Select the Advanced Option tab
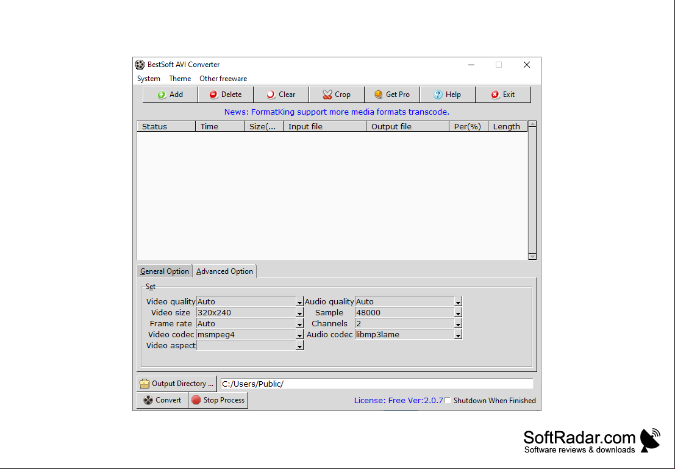 click(x=225, y=271)
